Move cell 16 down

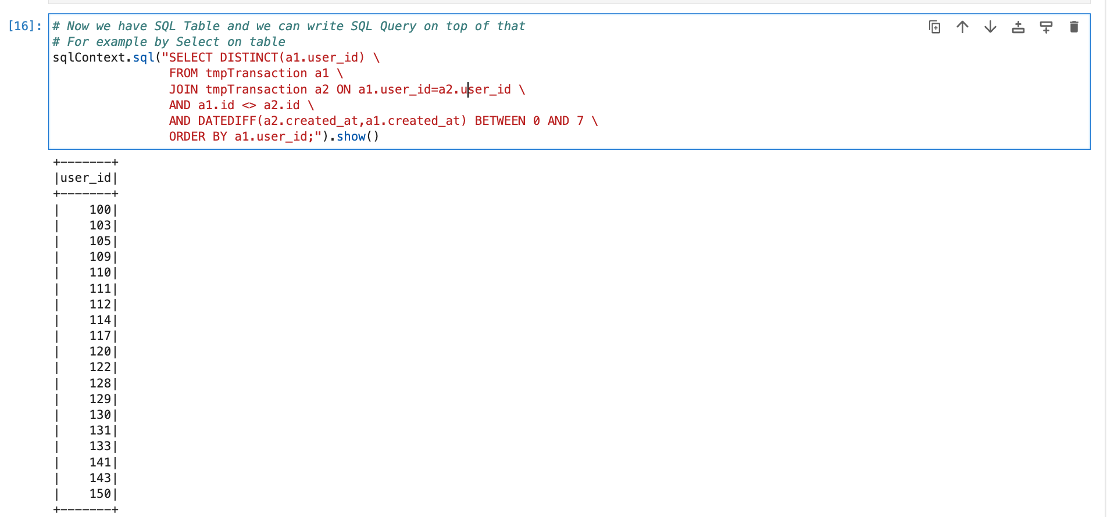click(x=990, y=27)
